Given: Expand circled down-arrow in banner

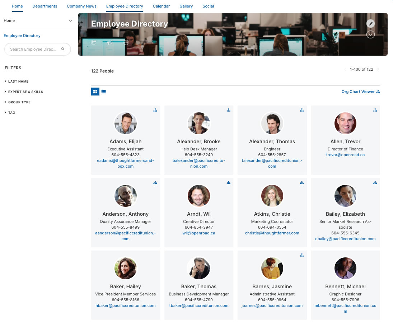Looking at the screenshot, I should 371,34.
